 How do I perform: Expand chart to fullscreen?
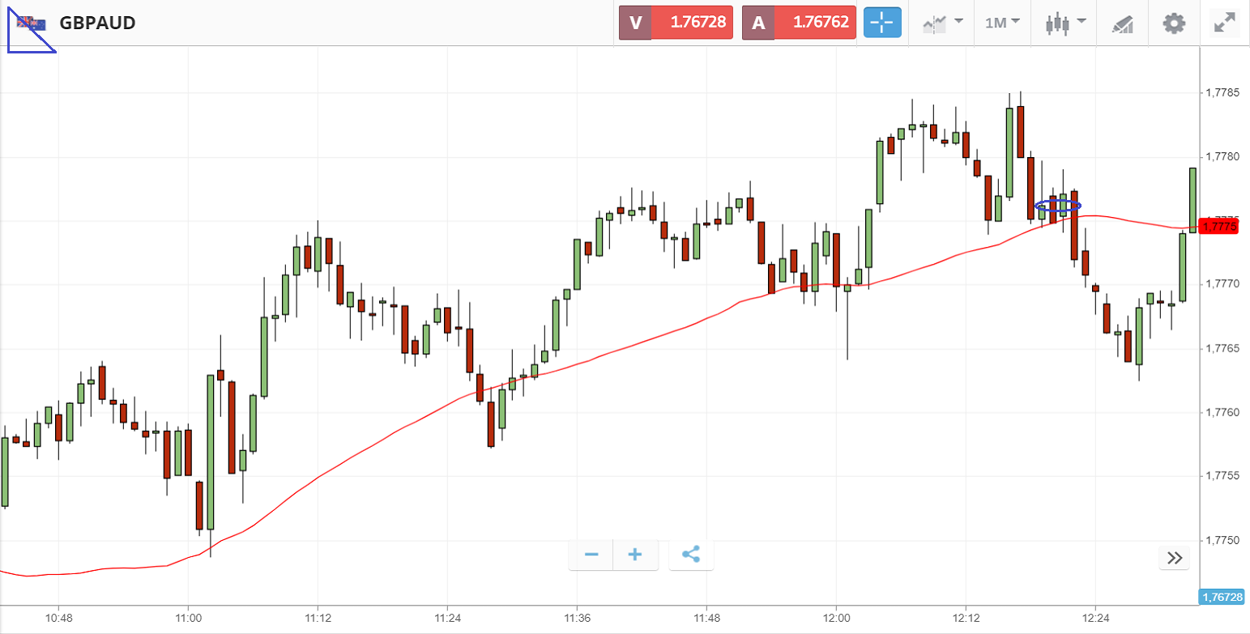pyautogui.click(x=1223, y=23)
